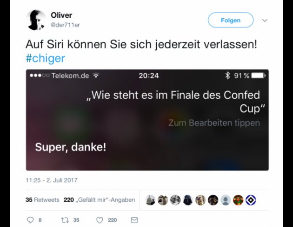
Task: Click the reply speech bubble icon
Action: click(30, 220)
